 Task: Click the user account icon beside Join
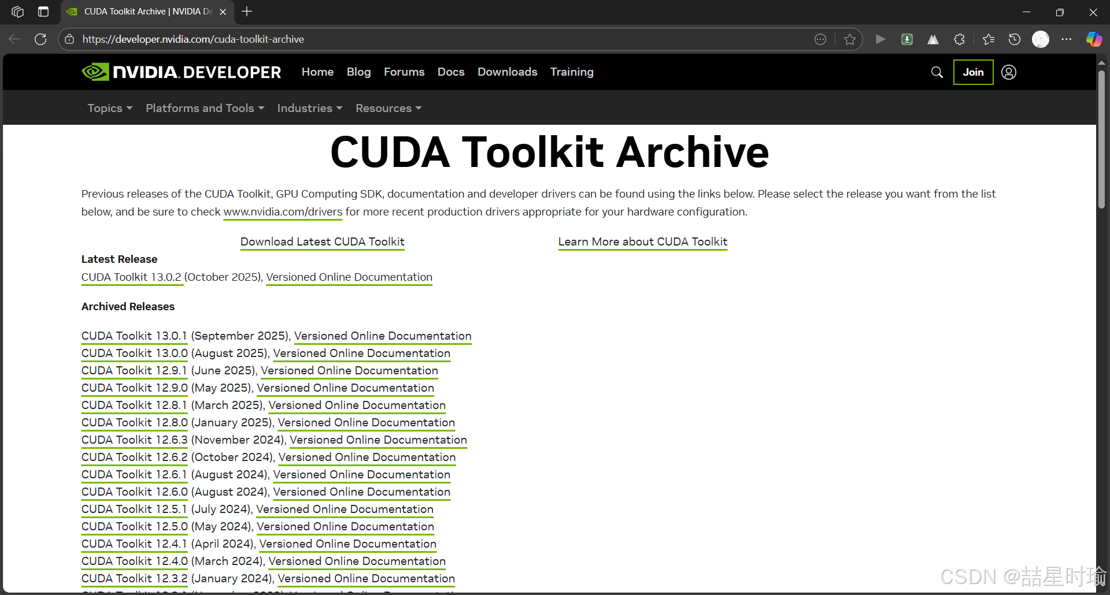[1009, 72]
